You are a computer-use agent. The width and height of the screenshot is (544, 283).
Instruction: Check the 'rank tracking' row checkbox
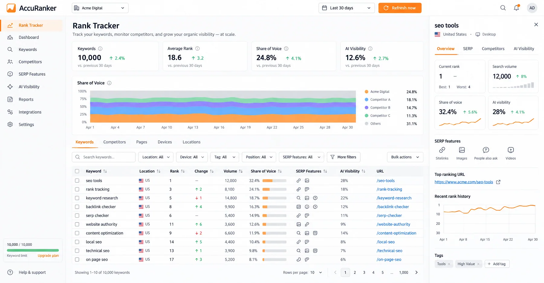[77, 189]
